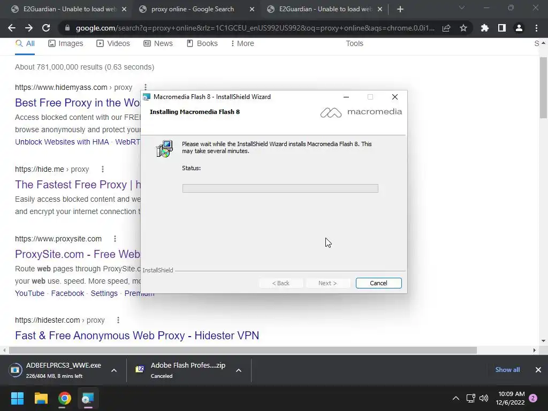Open Chrome's three-dot menu
The height and width of the screenshot is (411, 548).
click(536, 28)
